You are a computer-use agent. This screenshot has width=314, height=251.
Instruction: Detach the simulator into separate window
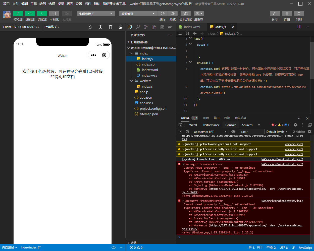[x=121, y=27]
